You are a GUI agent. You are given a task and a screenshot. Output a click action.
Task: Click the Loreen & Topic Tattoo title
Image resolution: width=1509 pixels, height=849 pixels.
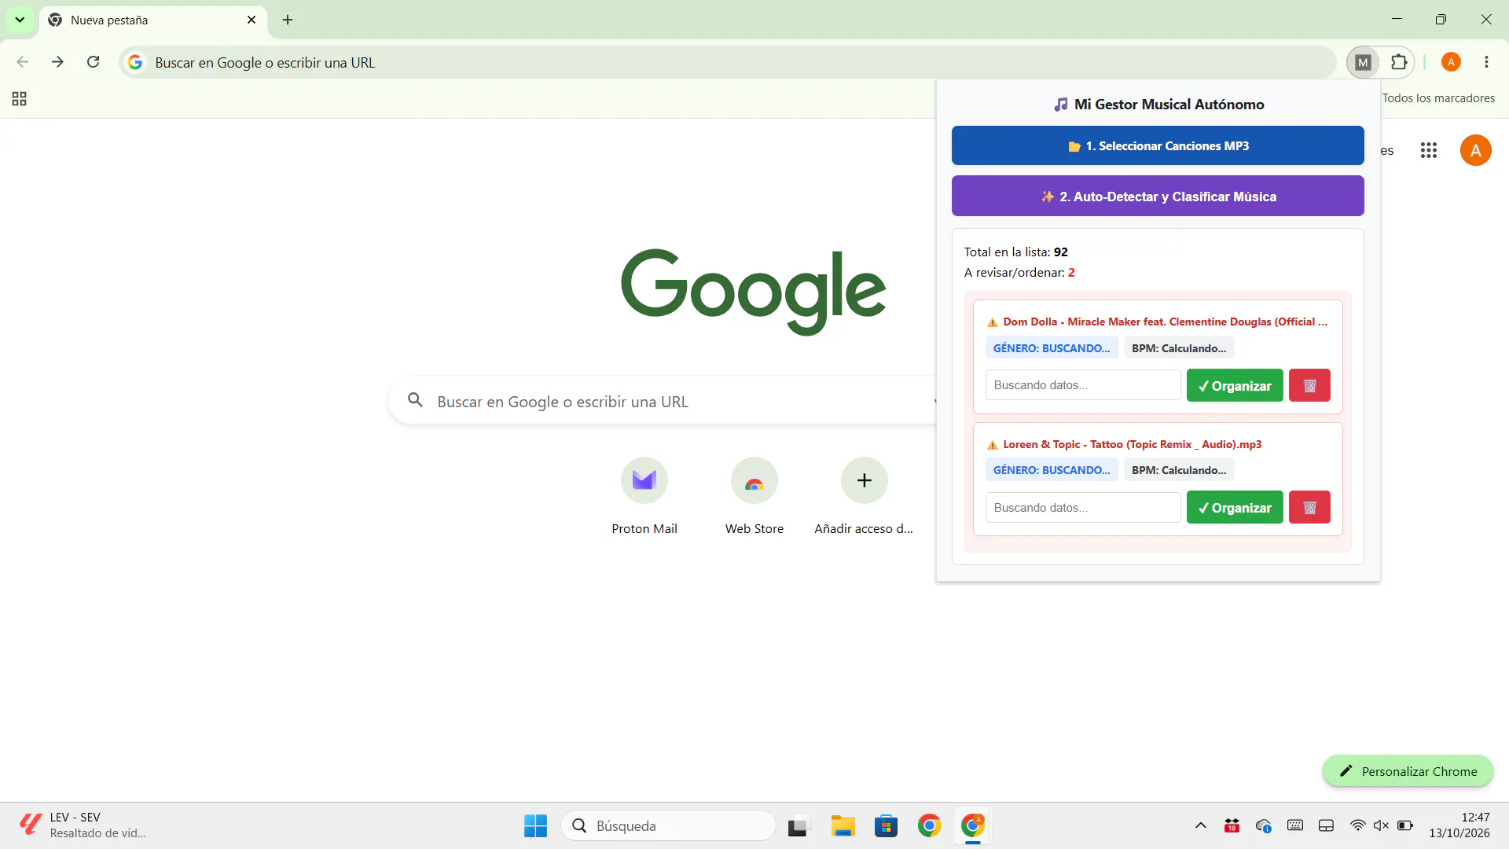pyautogui.click(x=1132, y=444)
